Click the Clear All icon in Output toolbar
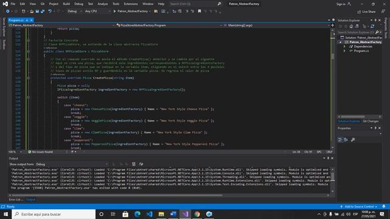 coord(134,164)
